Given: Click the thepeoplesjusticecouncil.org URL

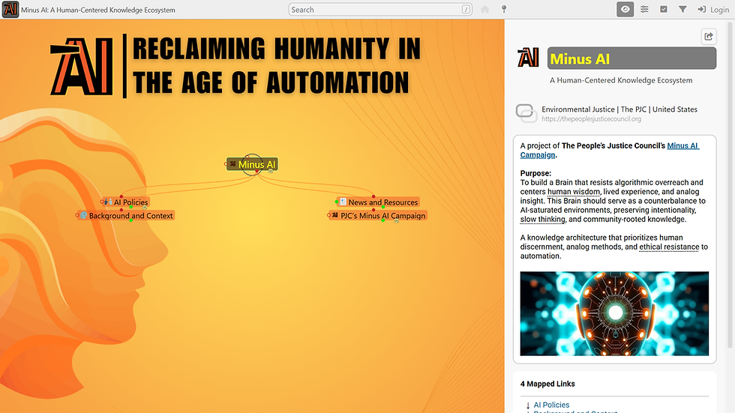Looking at the screenshot, I should coord(591,119).
